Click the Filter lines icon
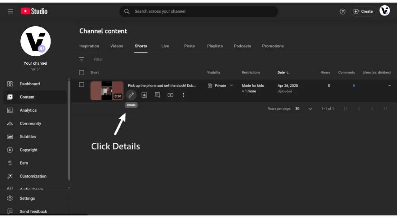This screenshot has width=397, height=218. coord(82,59)
